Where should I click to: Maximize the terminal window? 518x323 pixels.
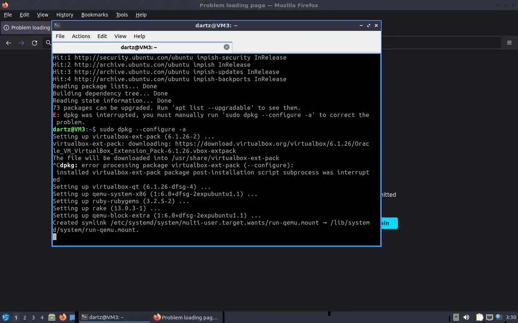point(368,25)
